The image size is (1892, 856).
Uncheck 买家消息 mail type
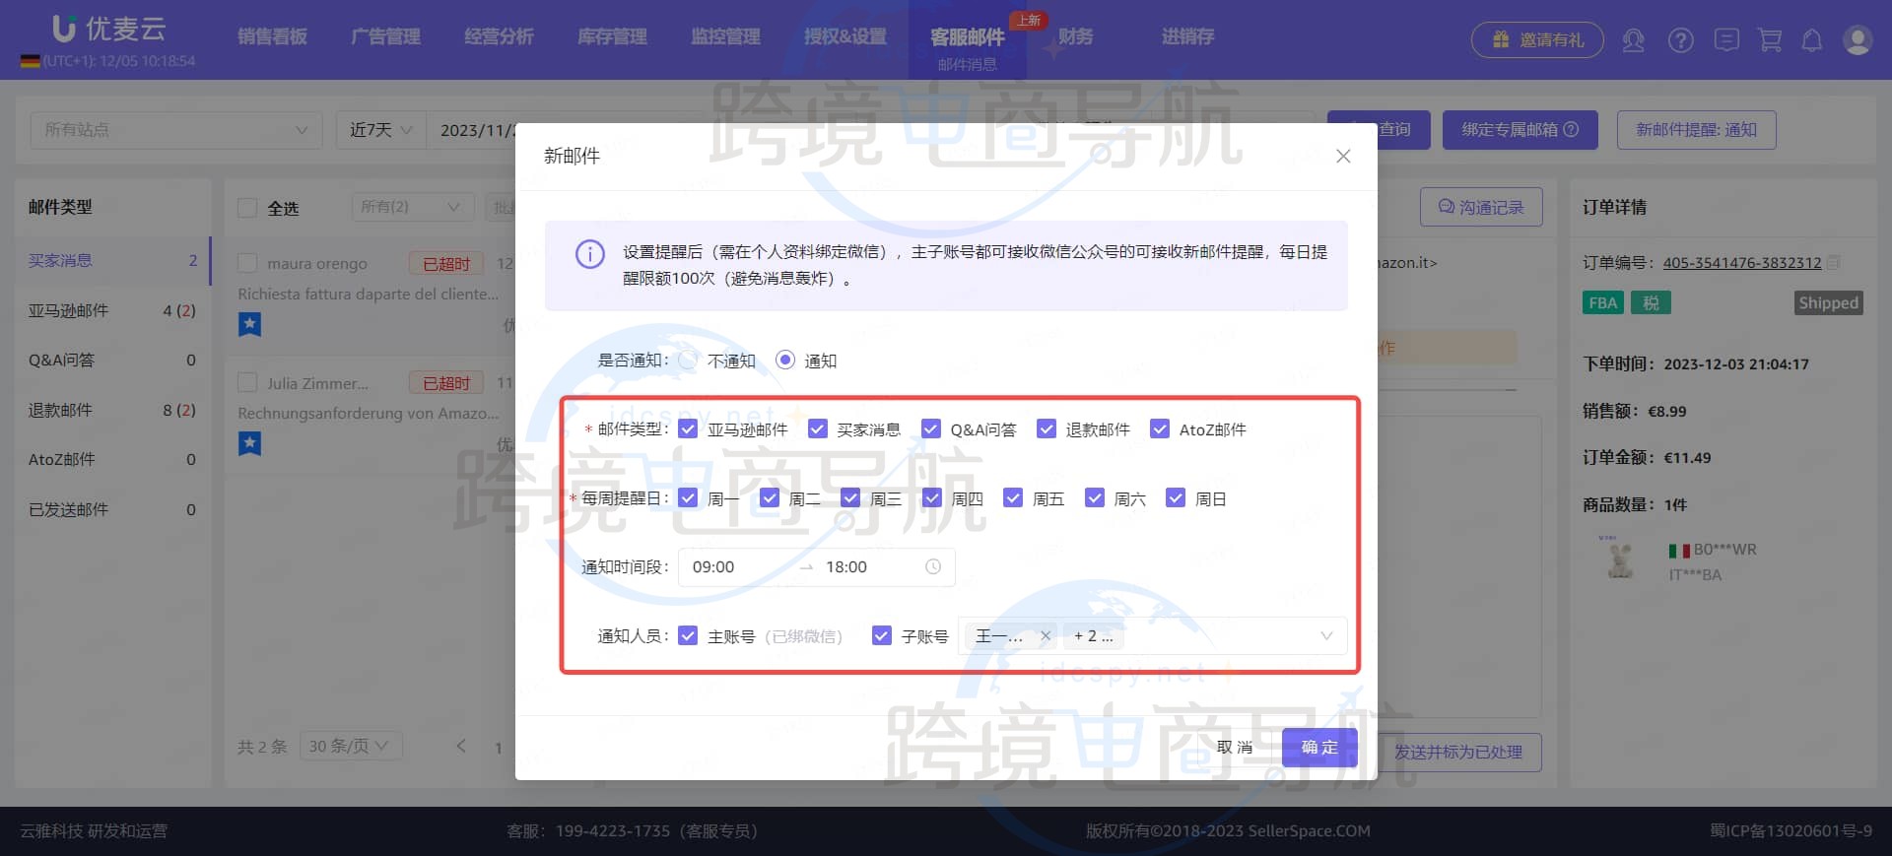pos(817,428)
